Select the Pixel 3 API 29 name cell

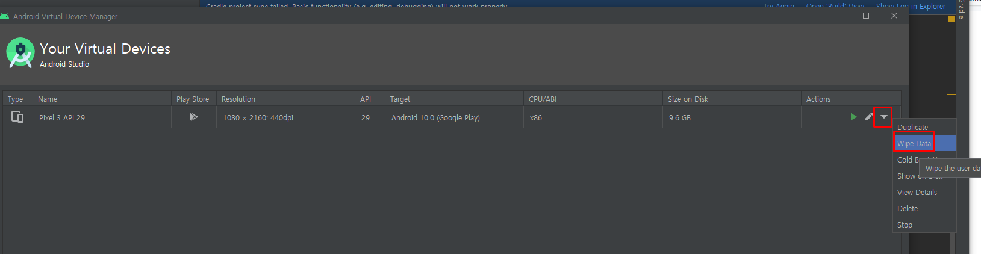click(x=102, y=117)
